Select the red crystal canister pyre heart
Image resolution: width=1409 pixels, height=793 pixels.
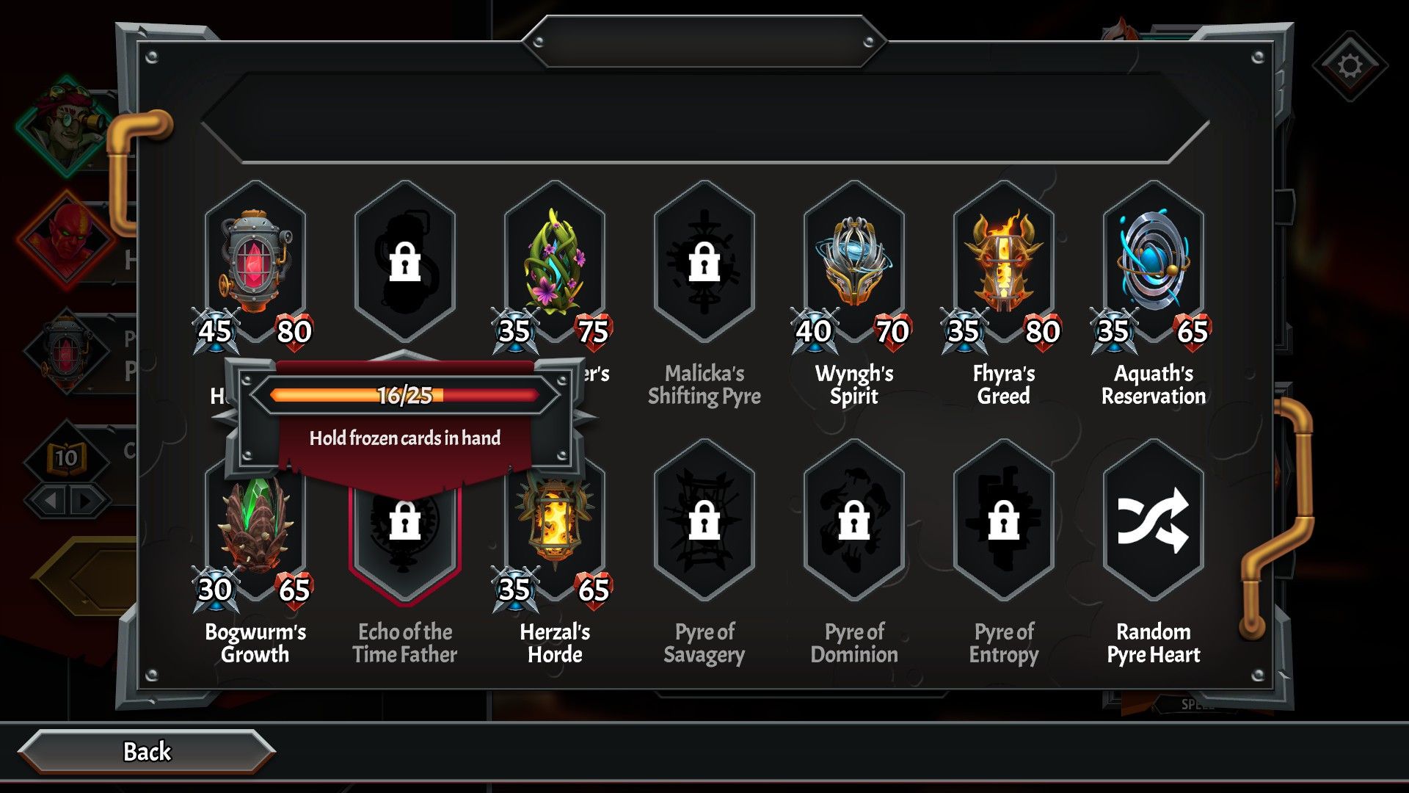pos(255,261)
